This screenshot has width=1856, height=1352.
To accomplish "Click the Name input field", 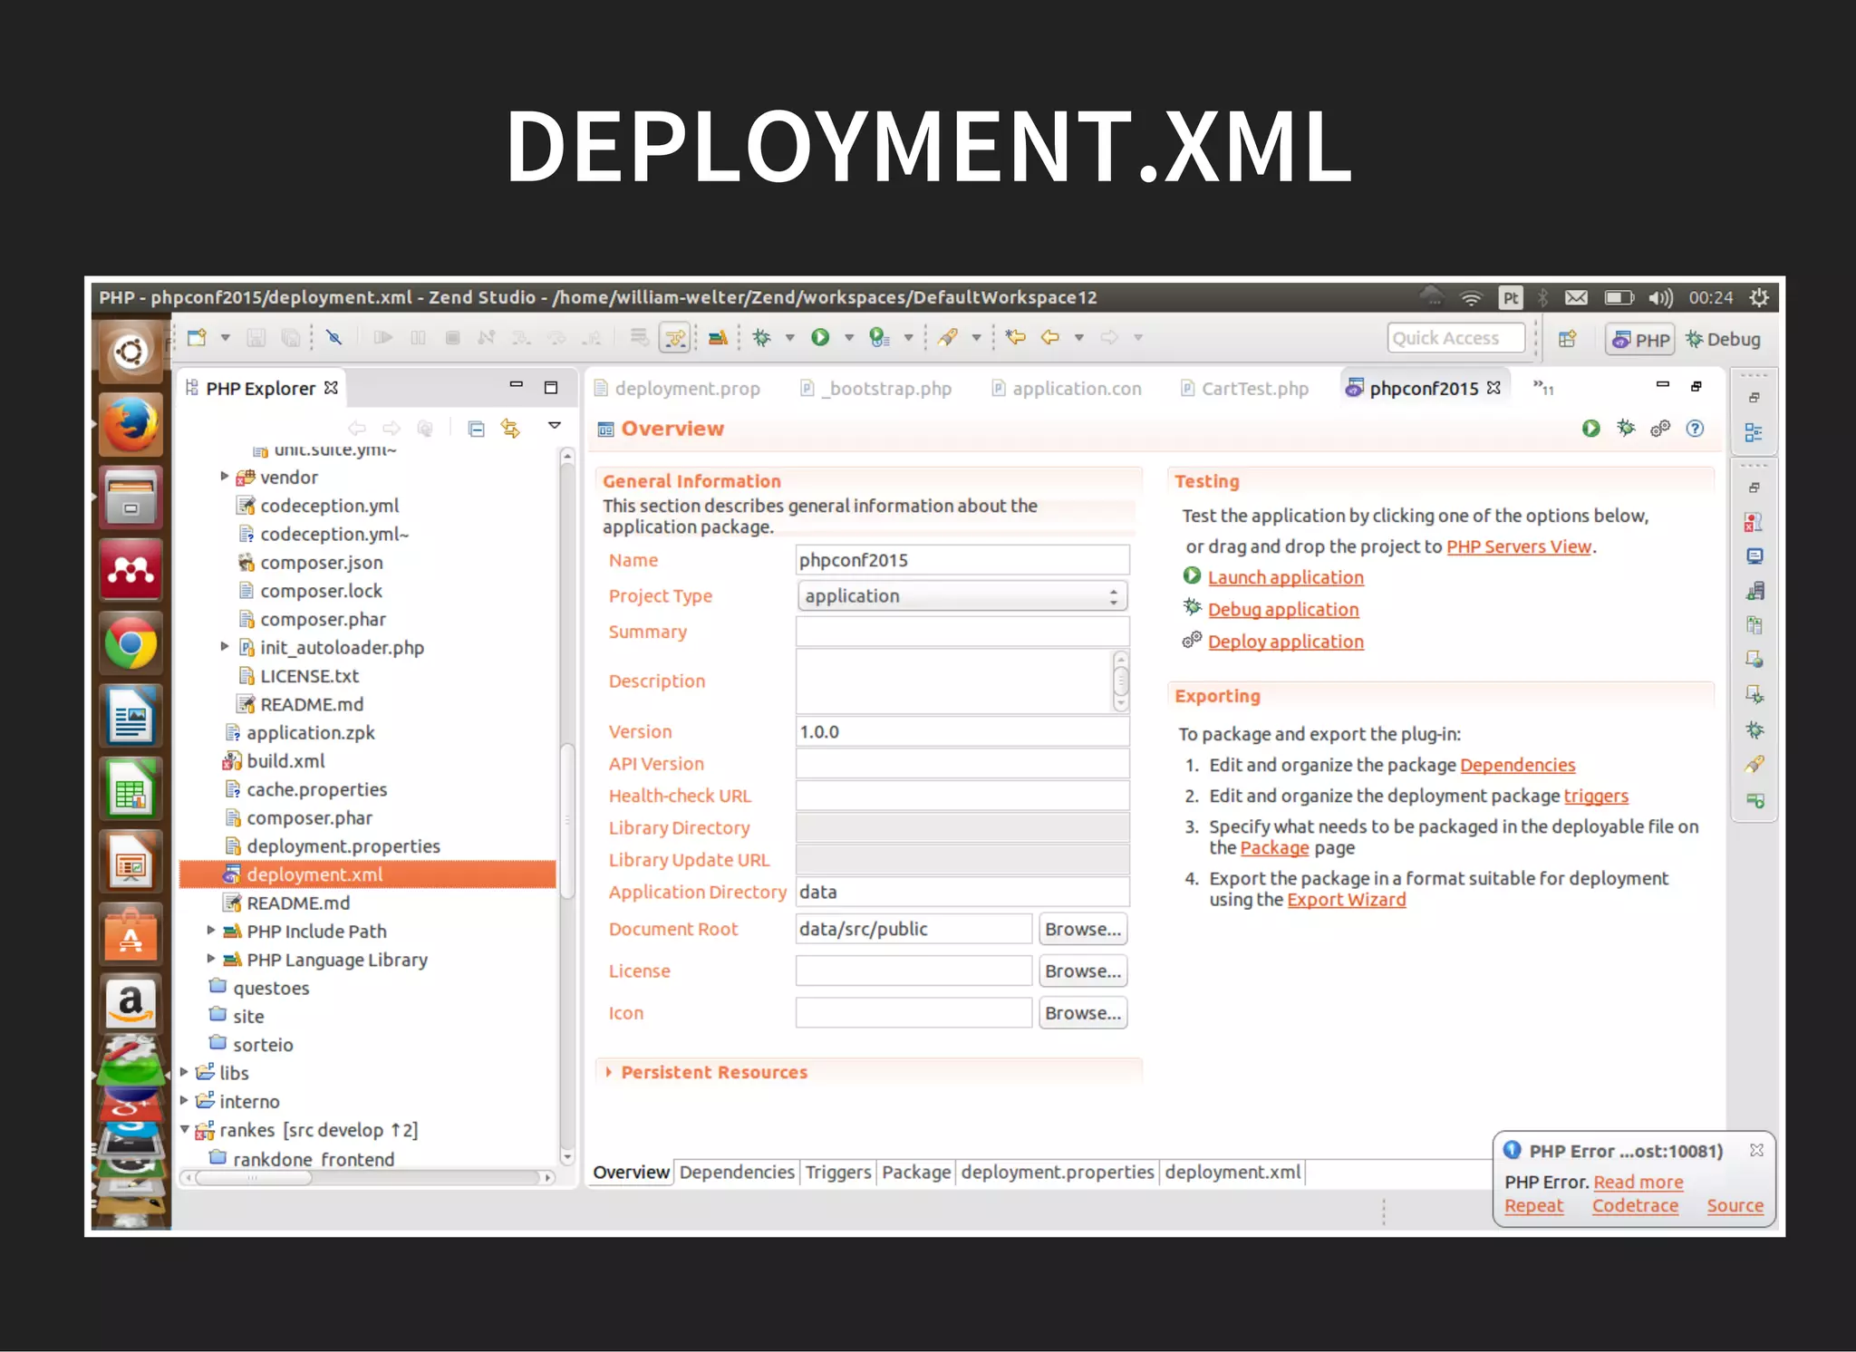I will (x=962, y=560).
